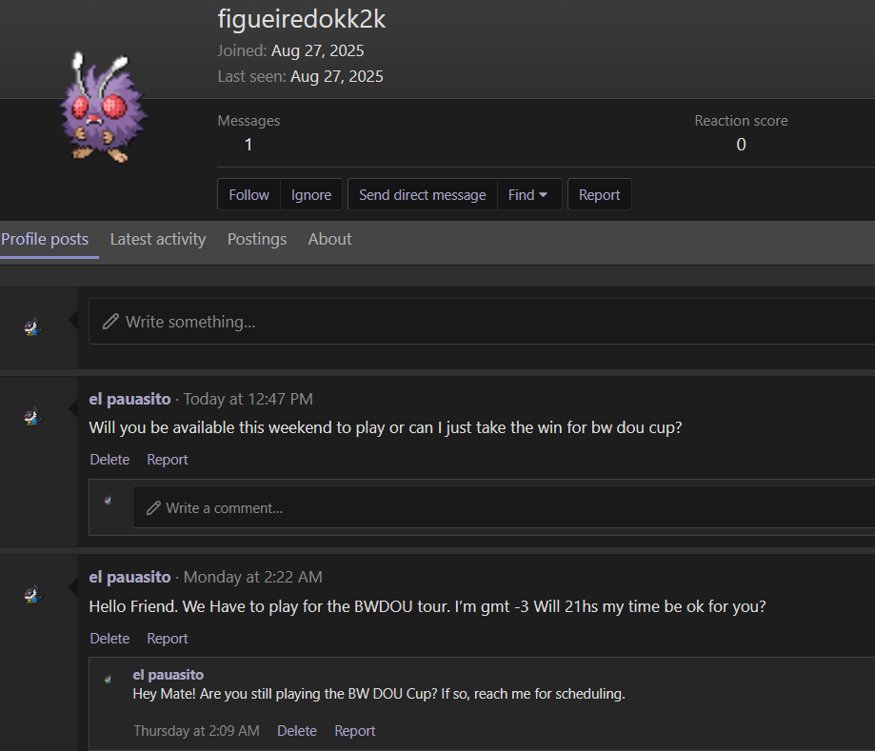875x751 pixels.
Task: Follow user figueiredokk2k
Action: 249,195
